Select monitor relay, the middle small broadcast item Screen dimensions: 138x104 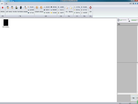(x=31, y=10)
